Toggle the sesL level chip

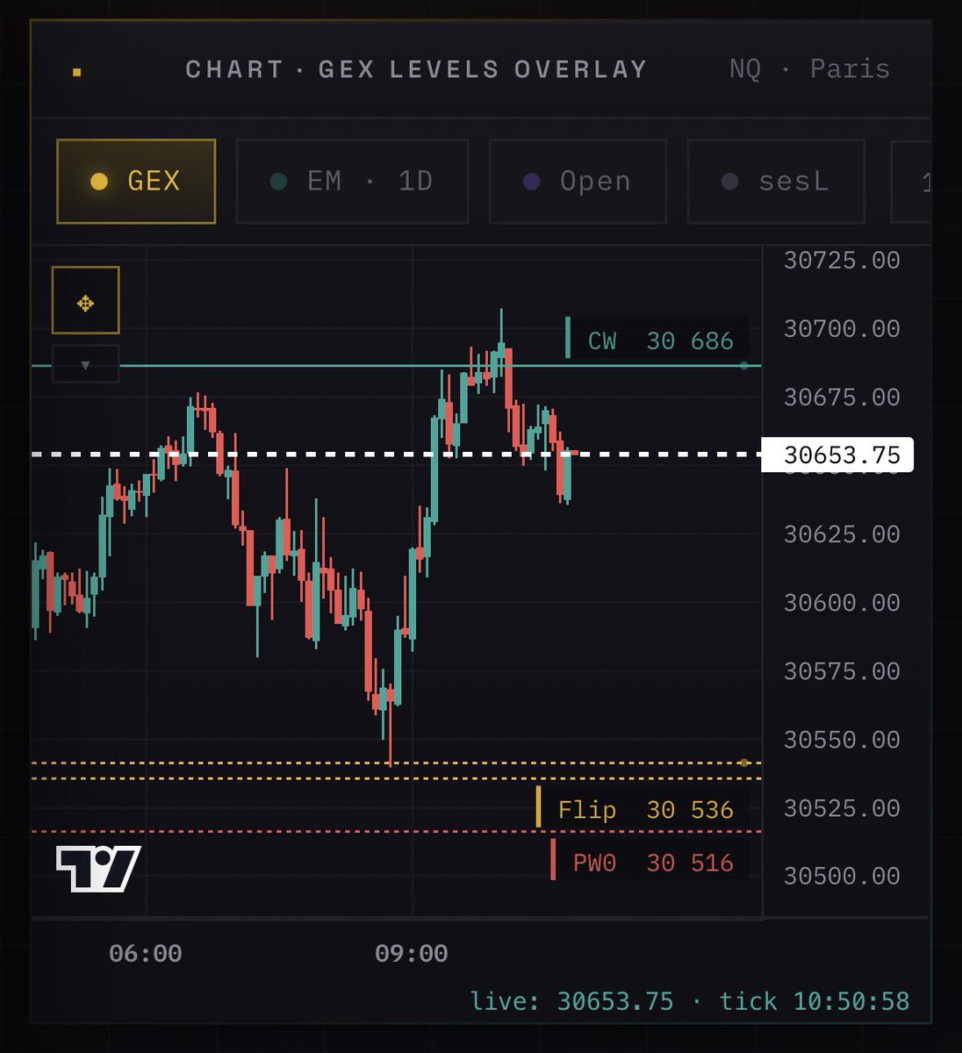776,182
